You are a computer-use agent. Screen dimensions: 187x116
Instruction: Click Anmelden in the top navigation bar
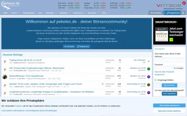click(x=156, y=13)
